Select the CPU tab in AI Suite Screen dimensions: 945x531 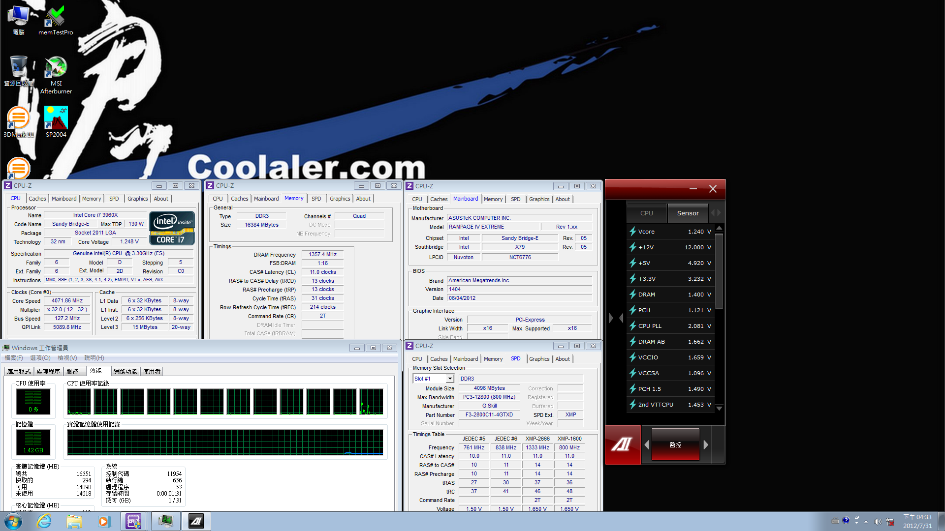click(x=647, y=213)
